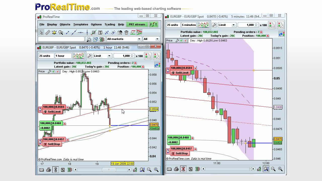
Task: Click the search instrument magnifier icon
Action: (89, 39)
